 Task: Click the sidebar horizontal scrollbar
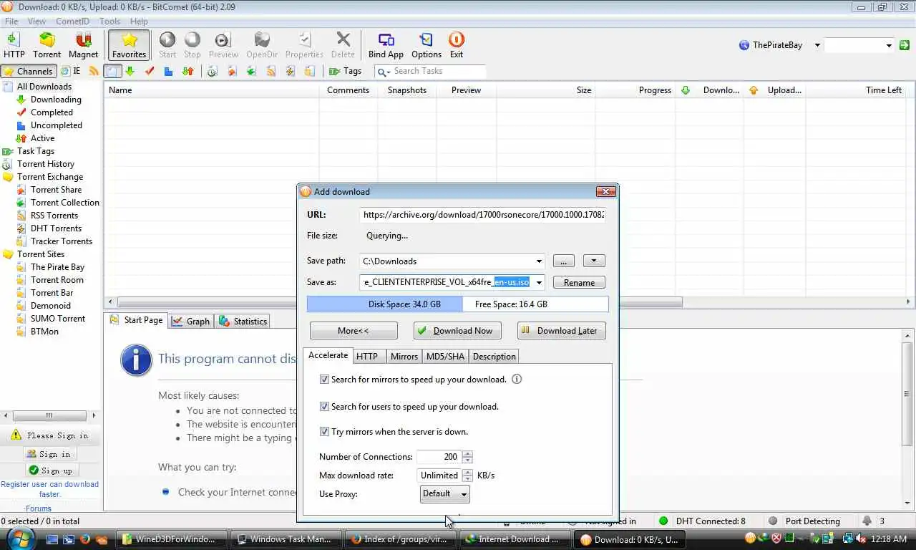(49, 415)
